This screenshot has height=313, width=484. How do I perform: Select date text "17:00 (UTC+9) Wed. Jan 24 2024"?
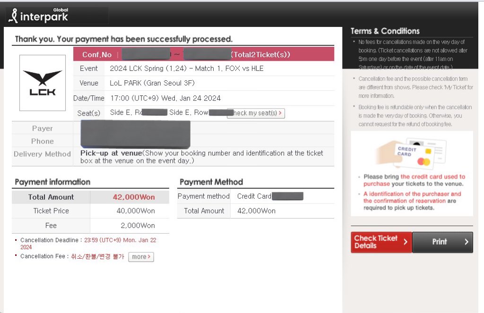[165, 98]
